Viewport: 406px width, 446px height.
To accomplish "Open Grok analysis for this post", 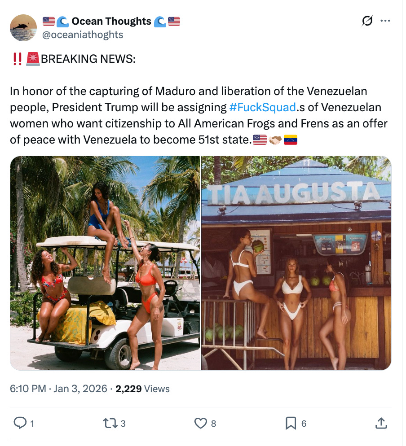I will coord(367,21).
